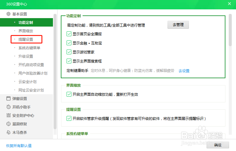Viewport: 236px width, 151px height.
Task: Click the sidebar vertical scrollbar
Action: click(55, 71)
